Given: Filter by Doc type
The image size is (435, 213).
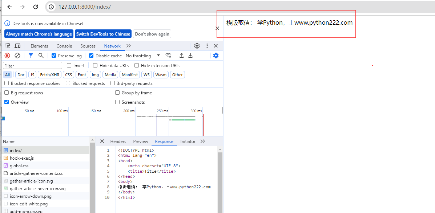Looking at the screenshot, I should 21,75.
